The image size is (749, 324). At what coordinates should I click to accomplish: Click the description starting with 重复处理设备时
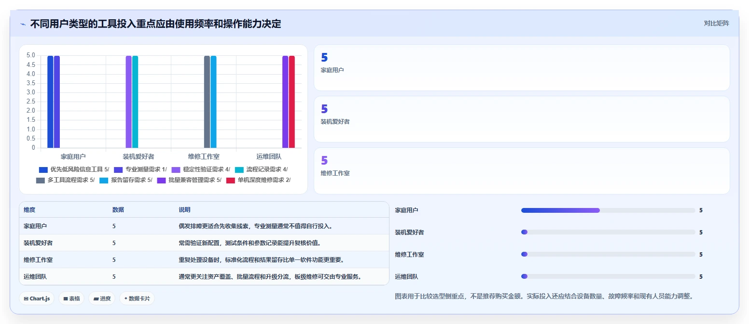click(262, 259)
